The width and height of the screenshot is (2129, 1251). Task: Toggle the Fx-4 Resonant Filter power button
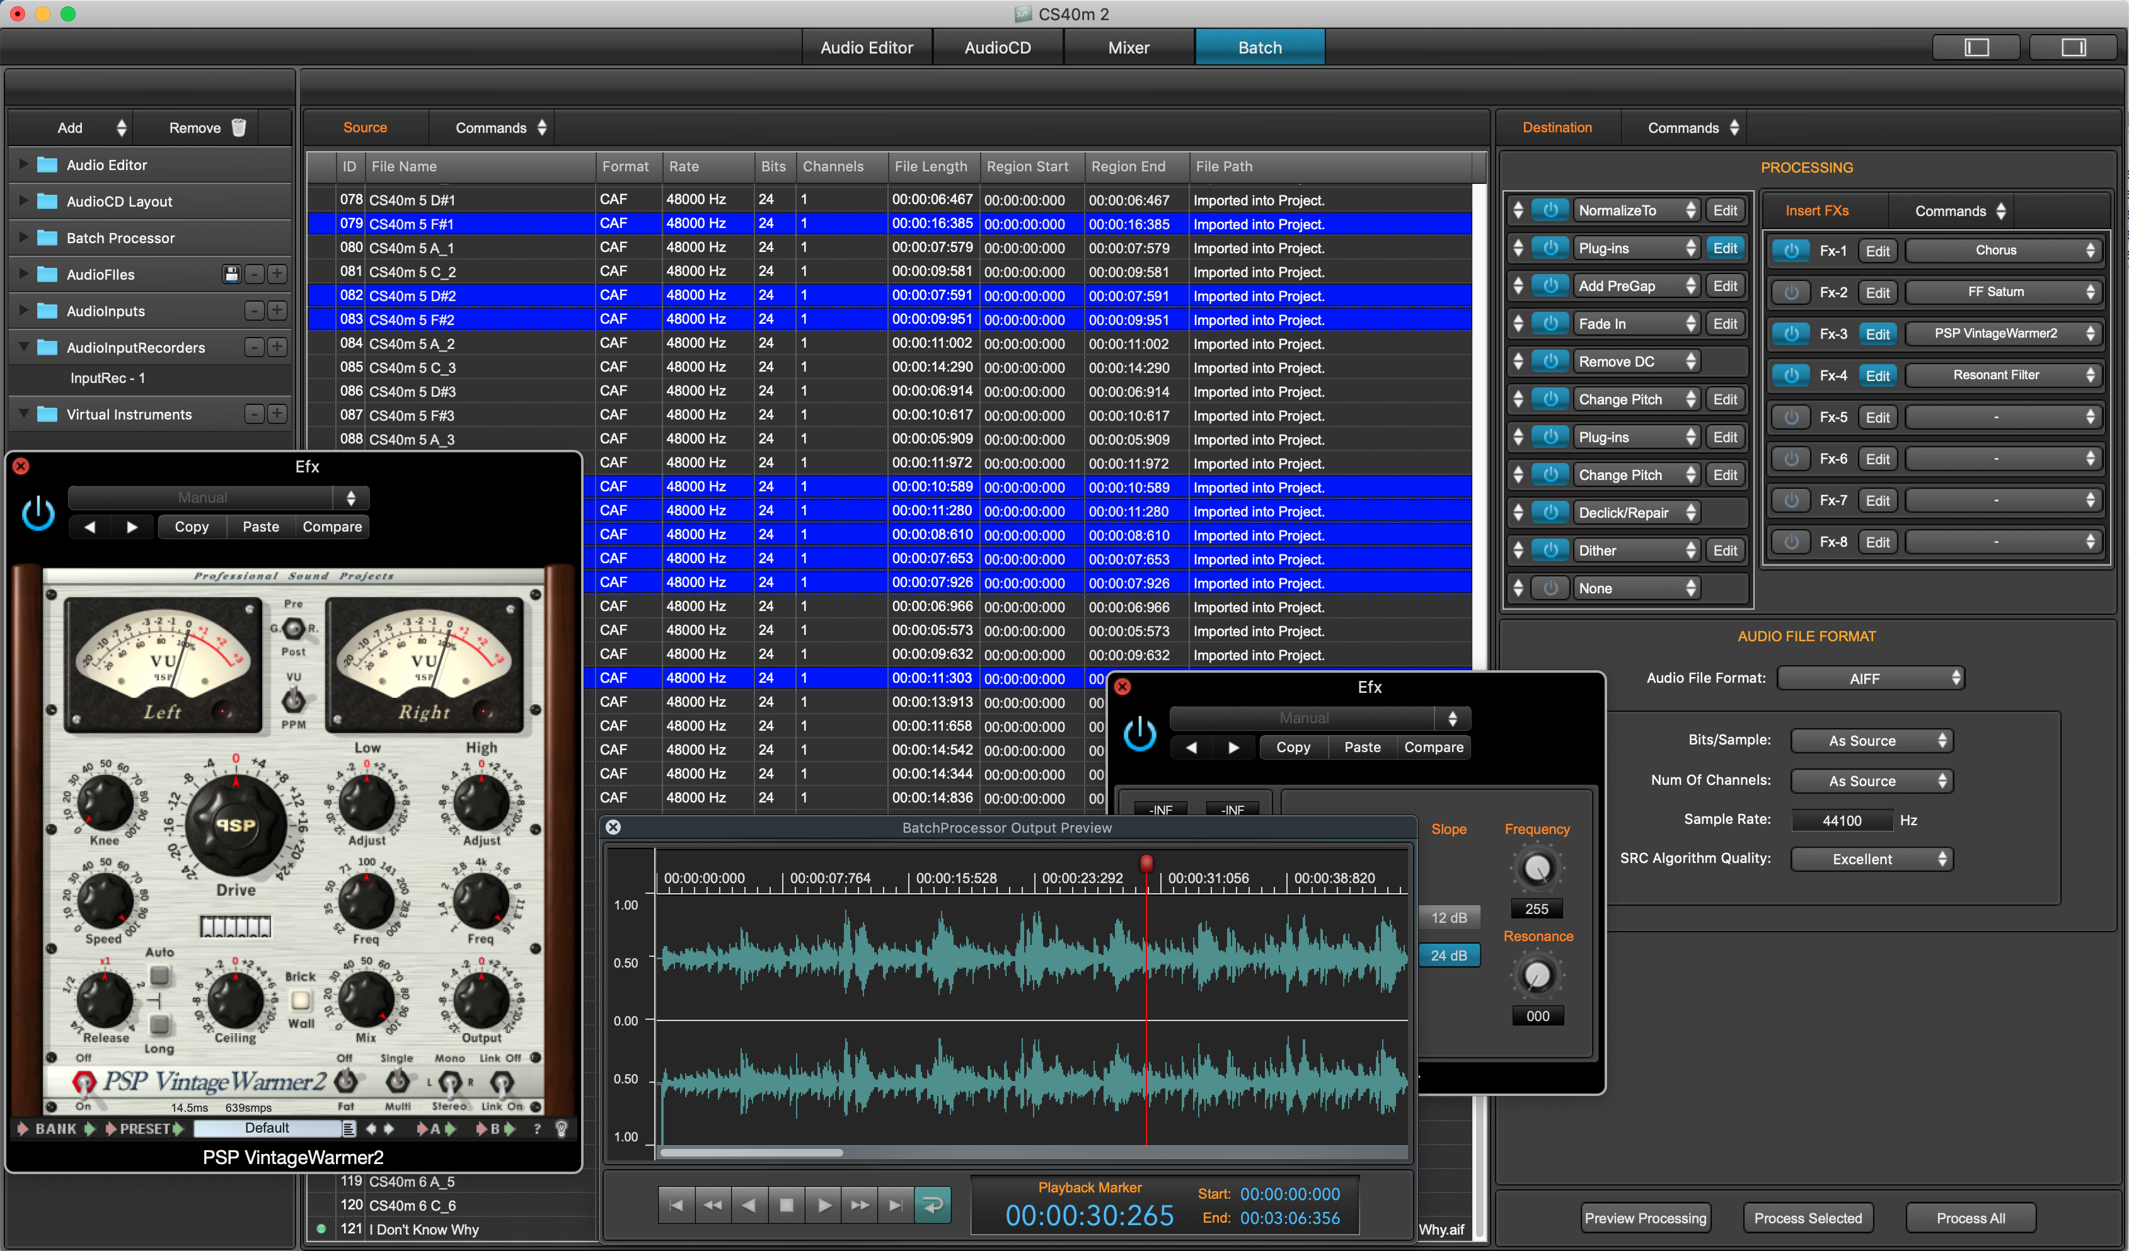(x=1791, y=375)
